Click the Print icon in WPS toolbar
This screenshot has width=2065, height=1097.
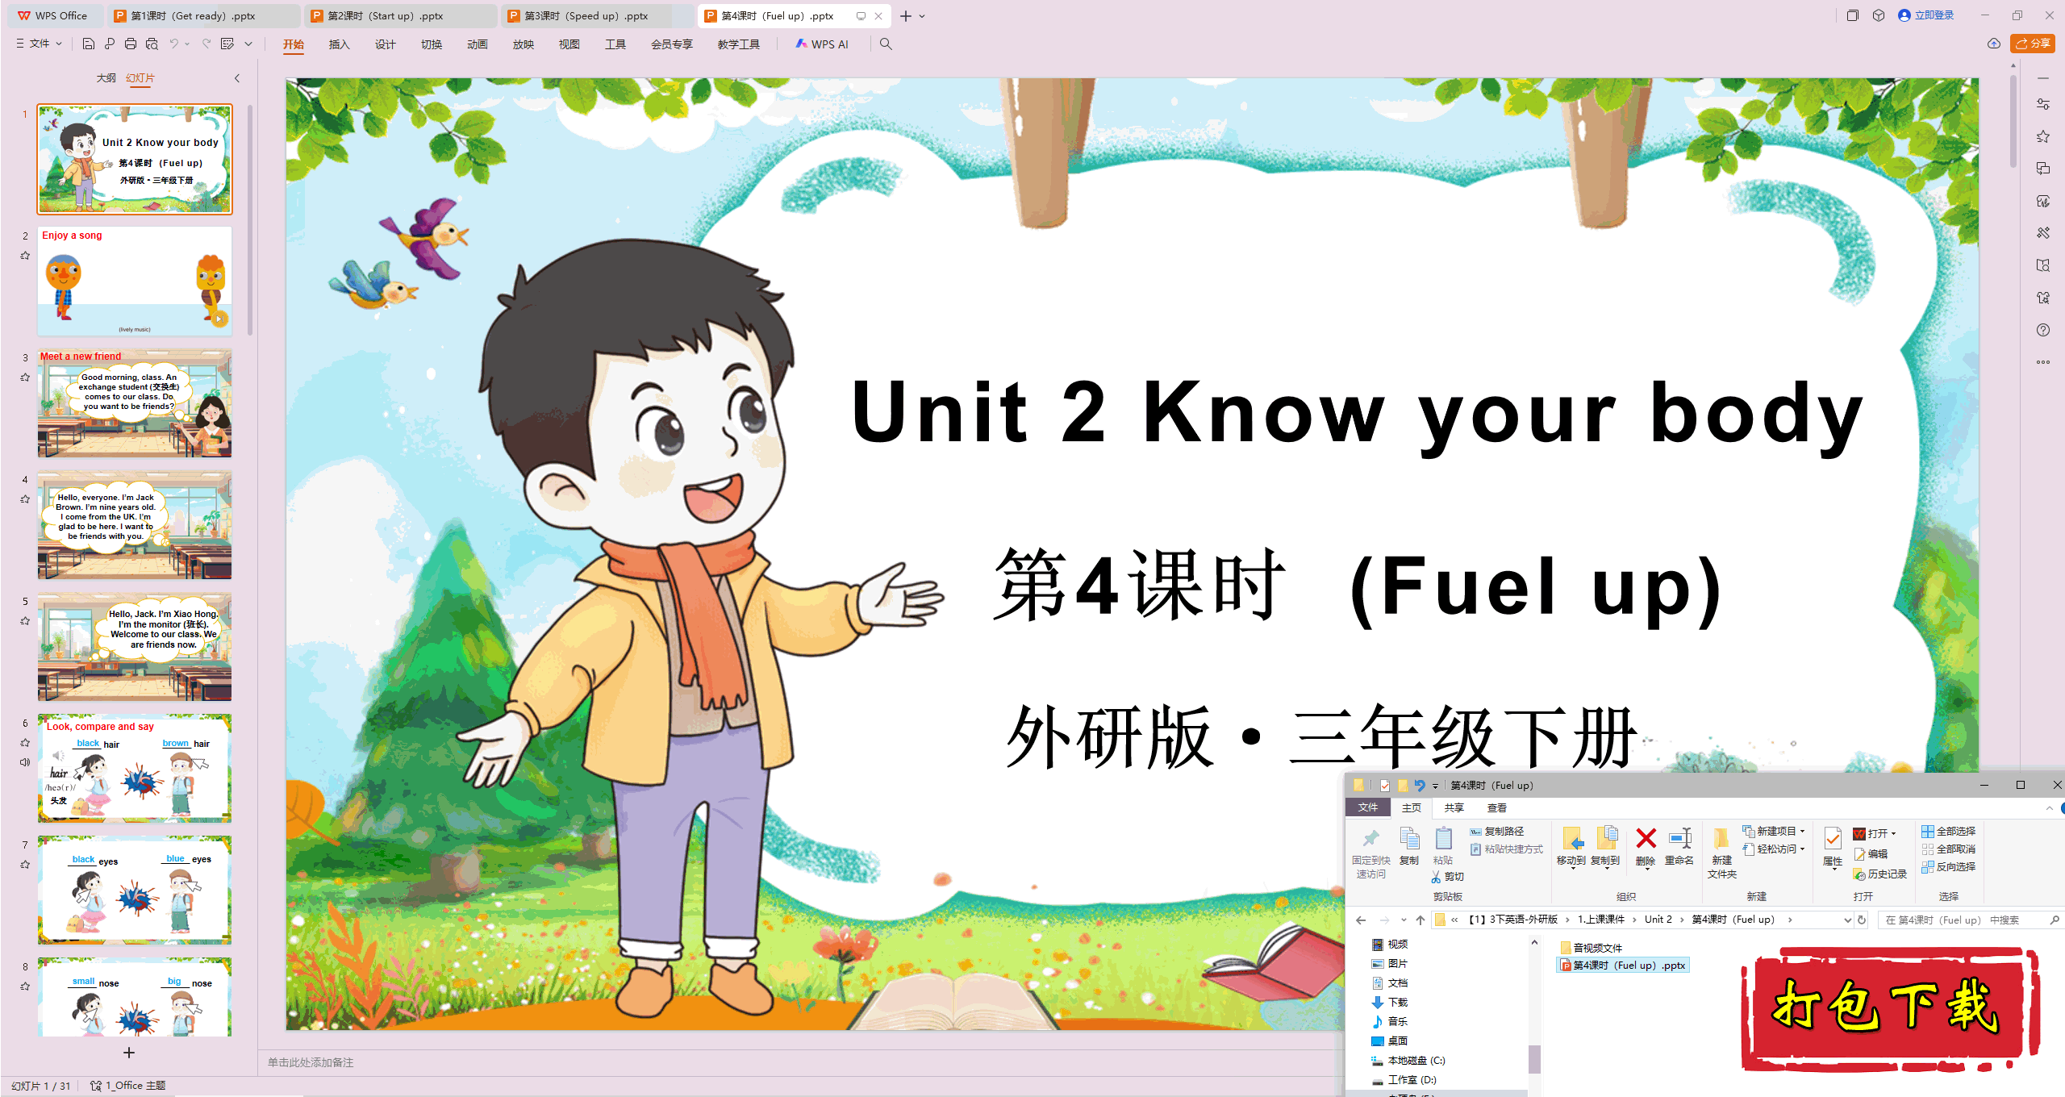point(131,44)
